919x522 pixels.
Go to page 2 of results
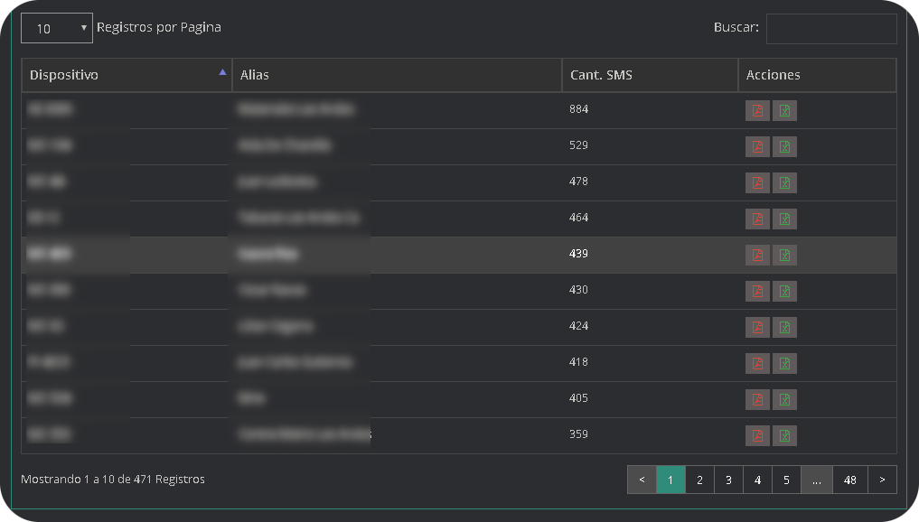tap(699, 480)
